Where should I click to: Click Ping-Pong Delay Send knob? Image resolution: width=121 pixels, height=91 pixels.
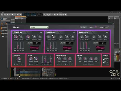tap(59, 59)
